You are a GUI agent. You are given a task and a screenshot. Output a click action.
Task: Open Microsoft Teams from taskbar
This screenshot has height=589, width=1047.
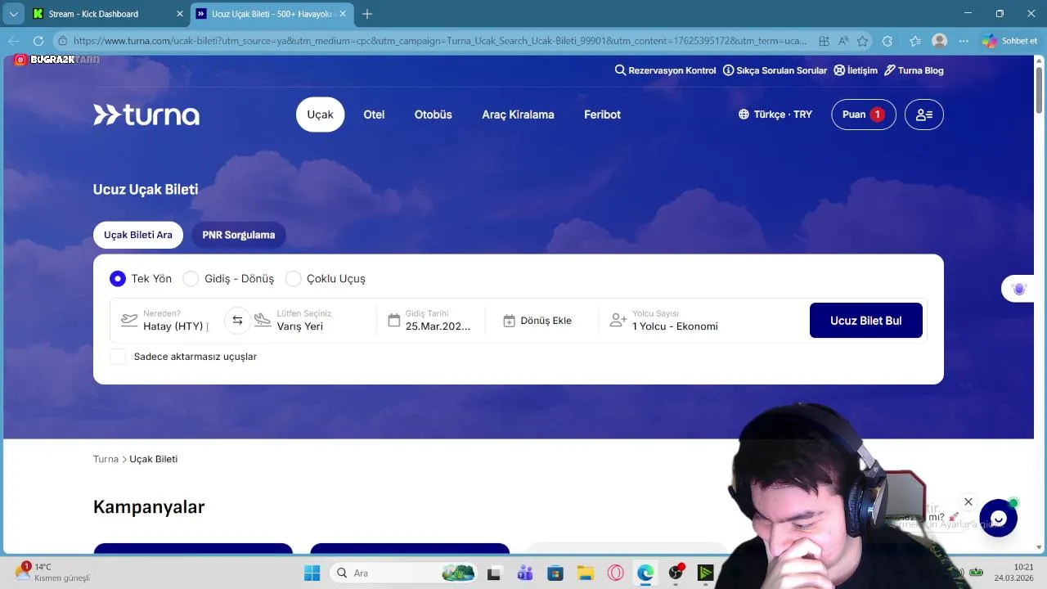[x=524, y=573]
